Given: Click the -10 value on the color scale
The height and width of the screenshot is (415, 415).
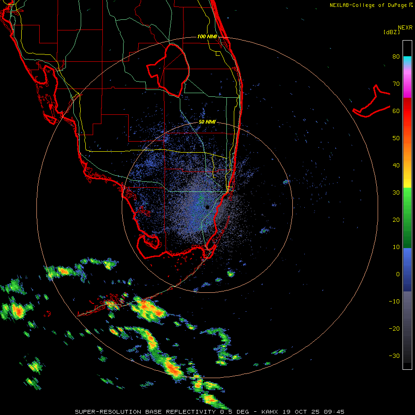Looking at the screenshot, I should pos(394,302).
